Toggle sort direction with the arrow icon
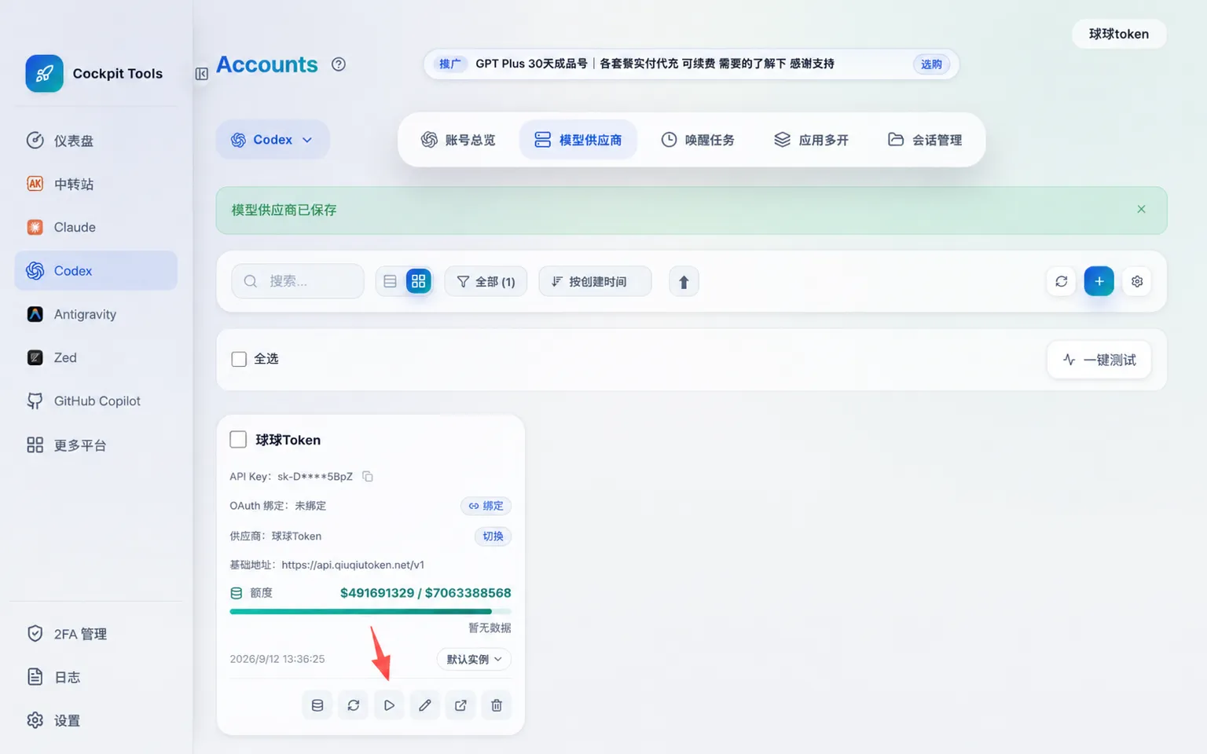This screenshot has width=1207, height=754. pyautogui.click(x=684, y=282)
